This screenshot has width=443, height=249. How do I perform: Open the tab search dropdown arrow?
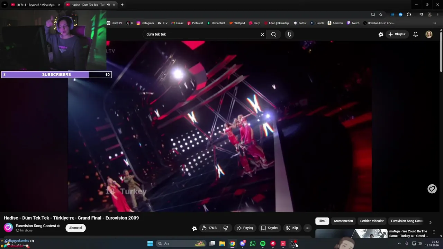click(4, 5)
